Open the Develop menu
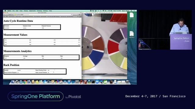The image size is (195, 109). (39, 11)
